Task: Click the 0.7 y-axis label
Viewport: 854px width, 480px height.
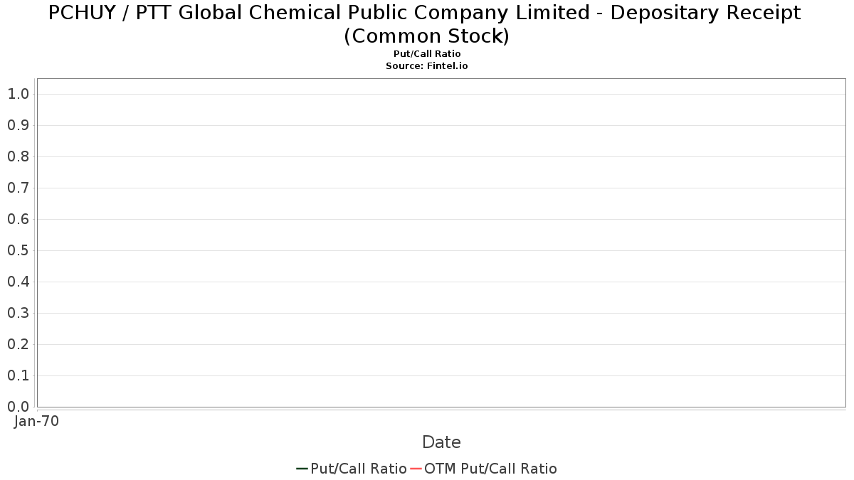Action: click(18, 188)
